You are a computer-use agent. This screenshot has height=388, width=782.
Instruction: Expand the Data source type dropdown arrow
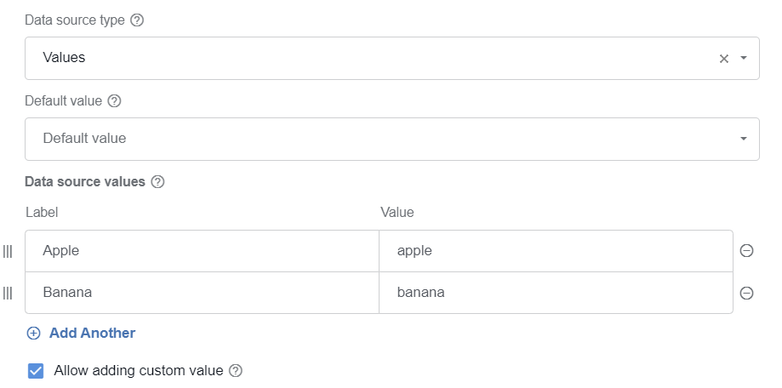click(744, 58)
